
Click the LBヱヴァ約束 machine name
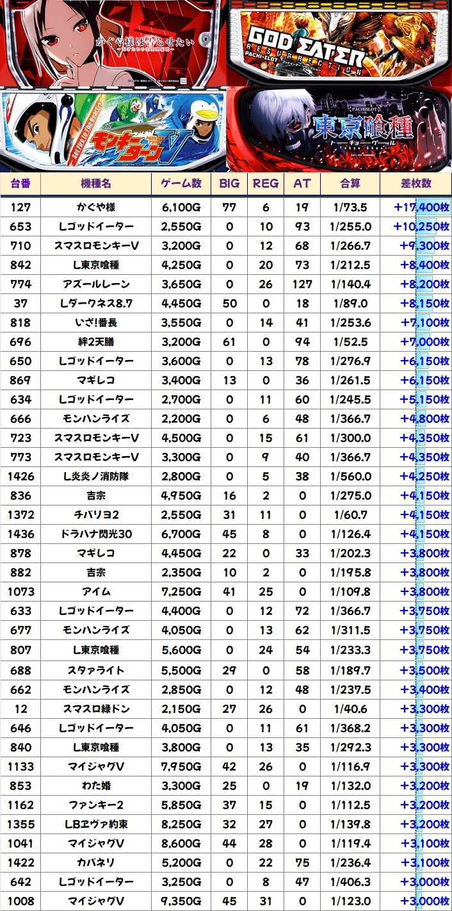coord(96,824)
